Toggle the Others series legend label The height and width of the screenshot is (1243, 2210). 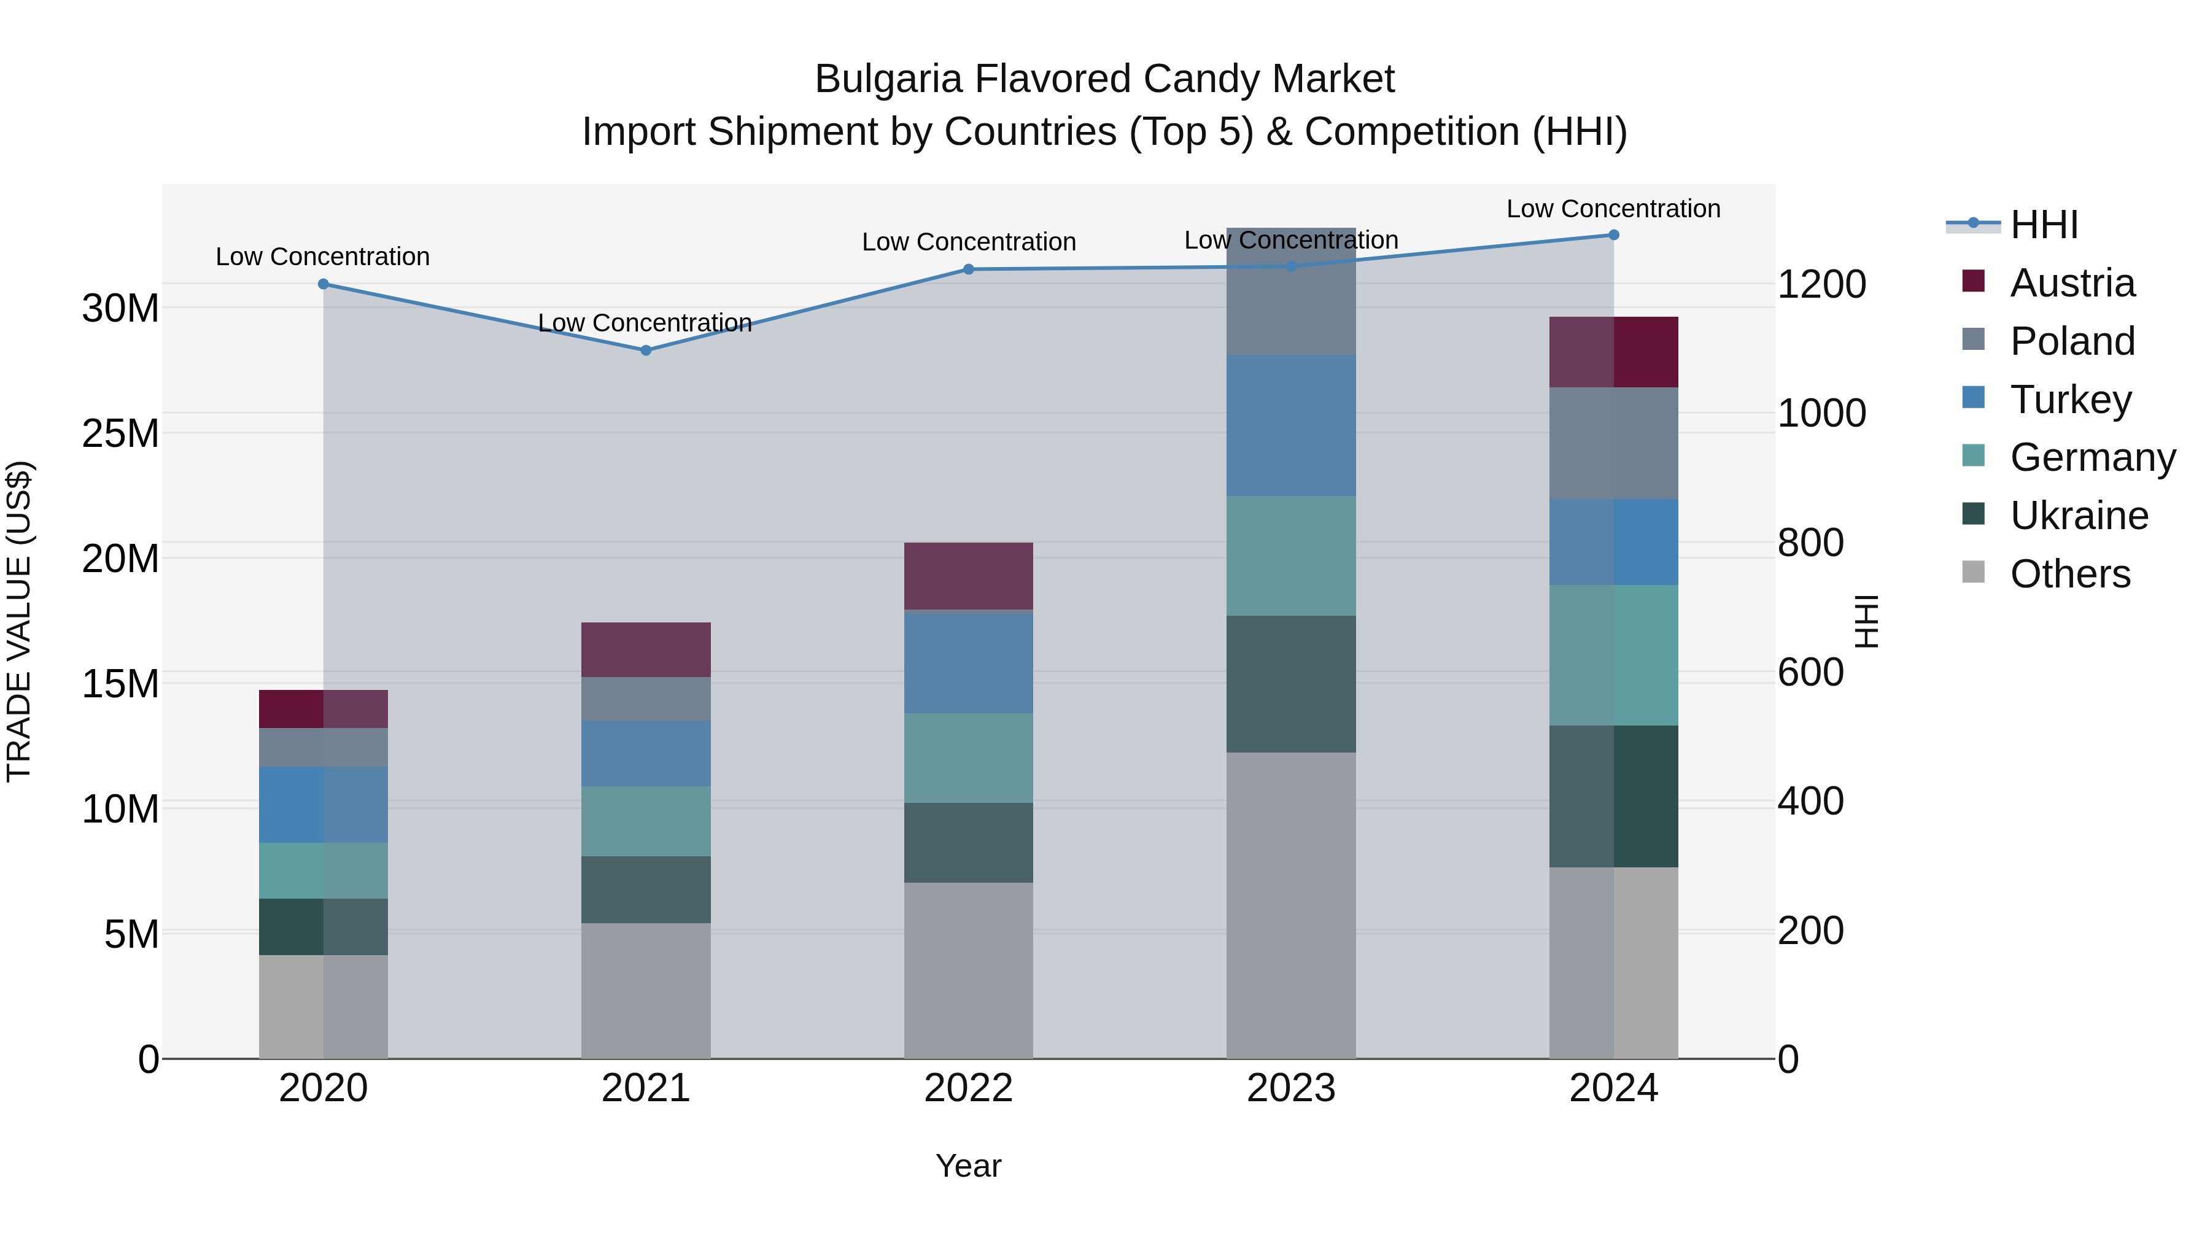point(2070,574)
